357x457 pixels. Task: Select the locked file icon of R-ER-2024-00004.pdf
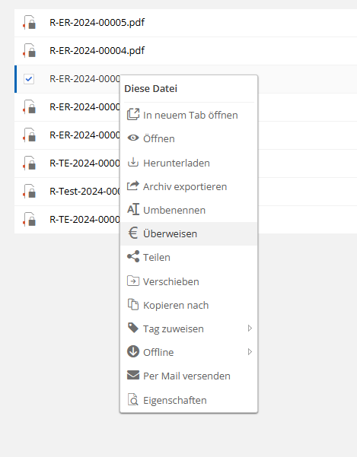30,51
